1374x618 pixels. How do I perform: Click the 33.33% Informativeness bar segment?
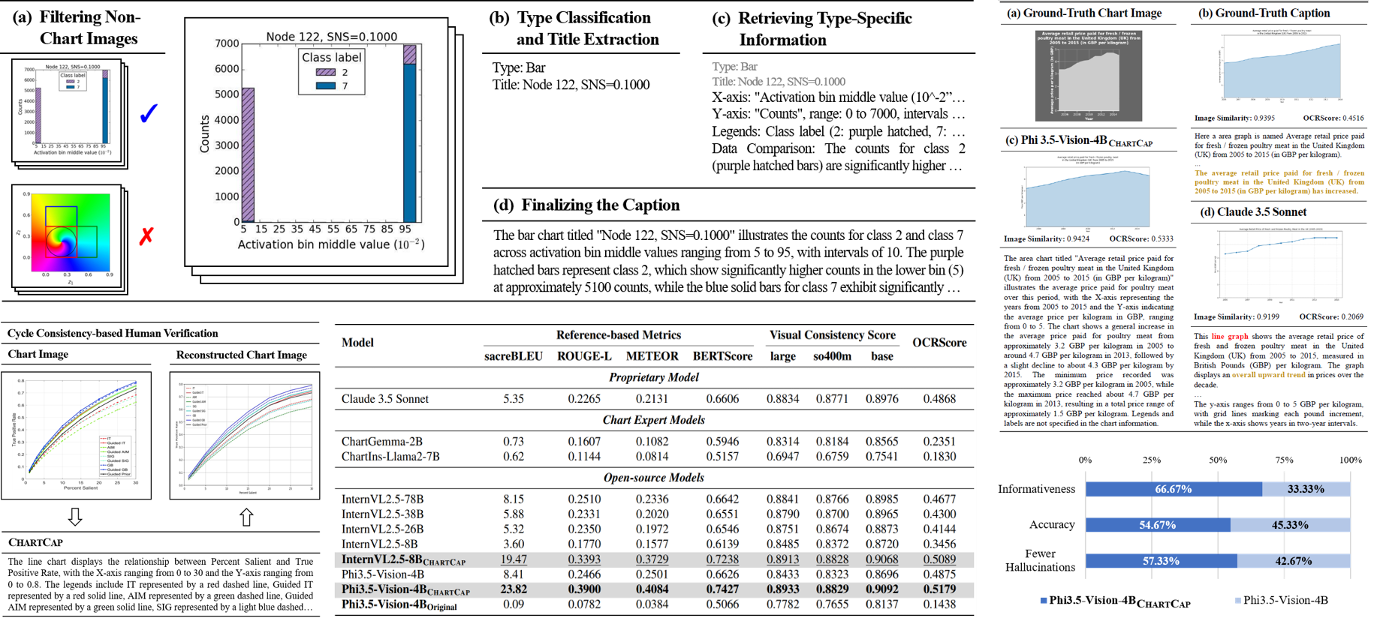(x=1306, y=489)
